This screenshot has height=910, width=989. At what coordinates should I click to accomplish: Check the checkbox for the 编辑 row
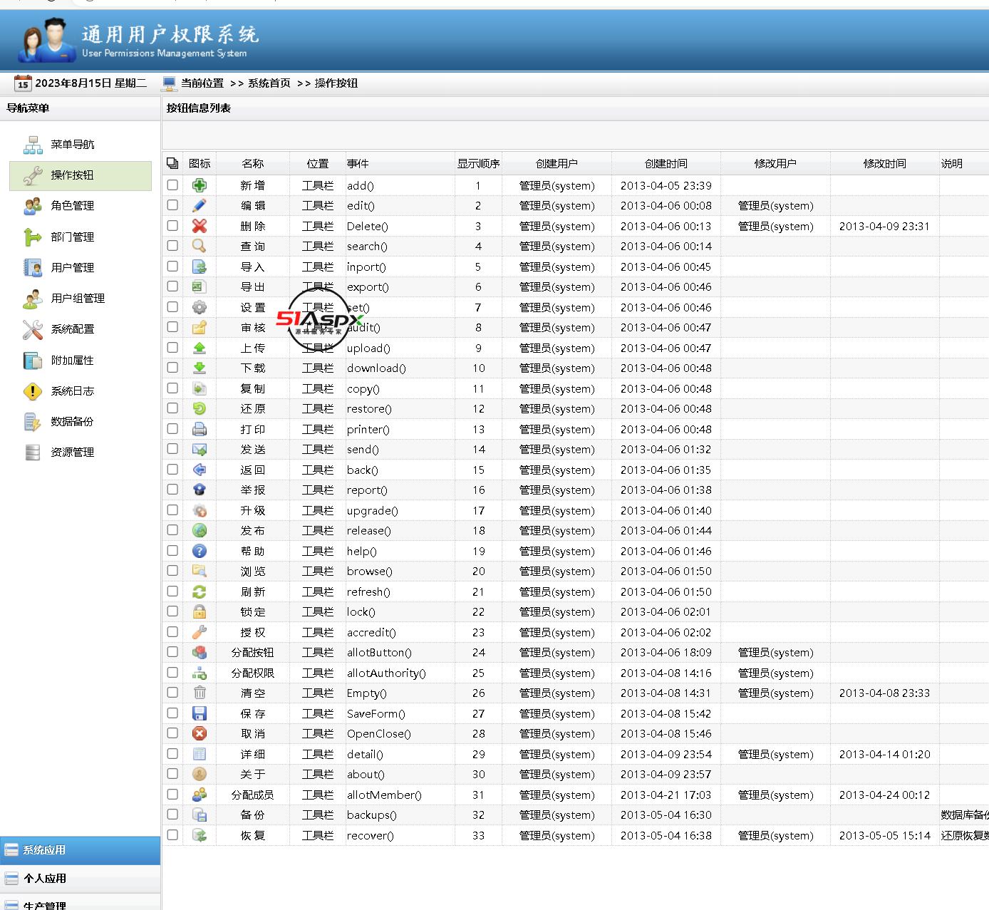tap(172, 205)
